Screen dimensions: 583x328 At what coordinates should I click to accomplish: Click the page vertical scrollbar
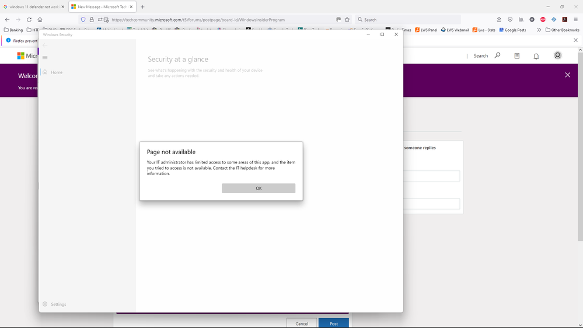point(580,147)
